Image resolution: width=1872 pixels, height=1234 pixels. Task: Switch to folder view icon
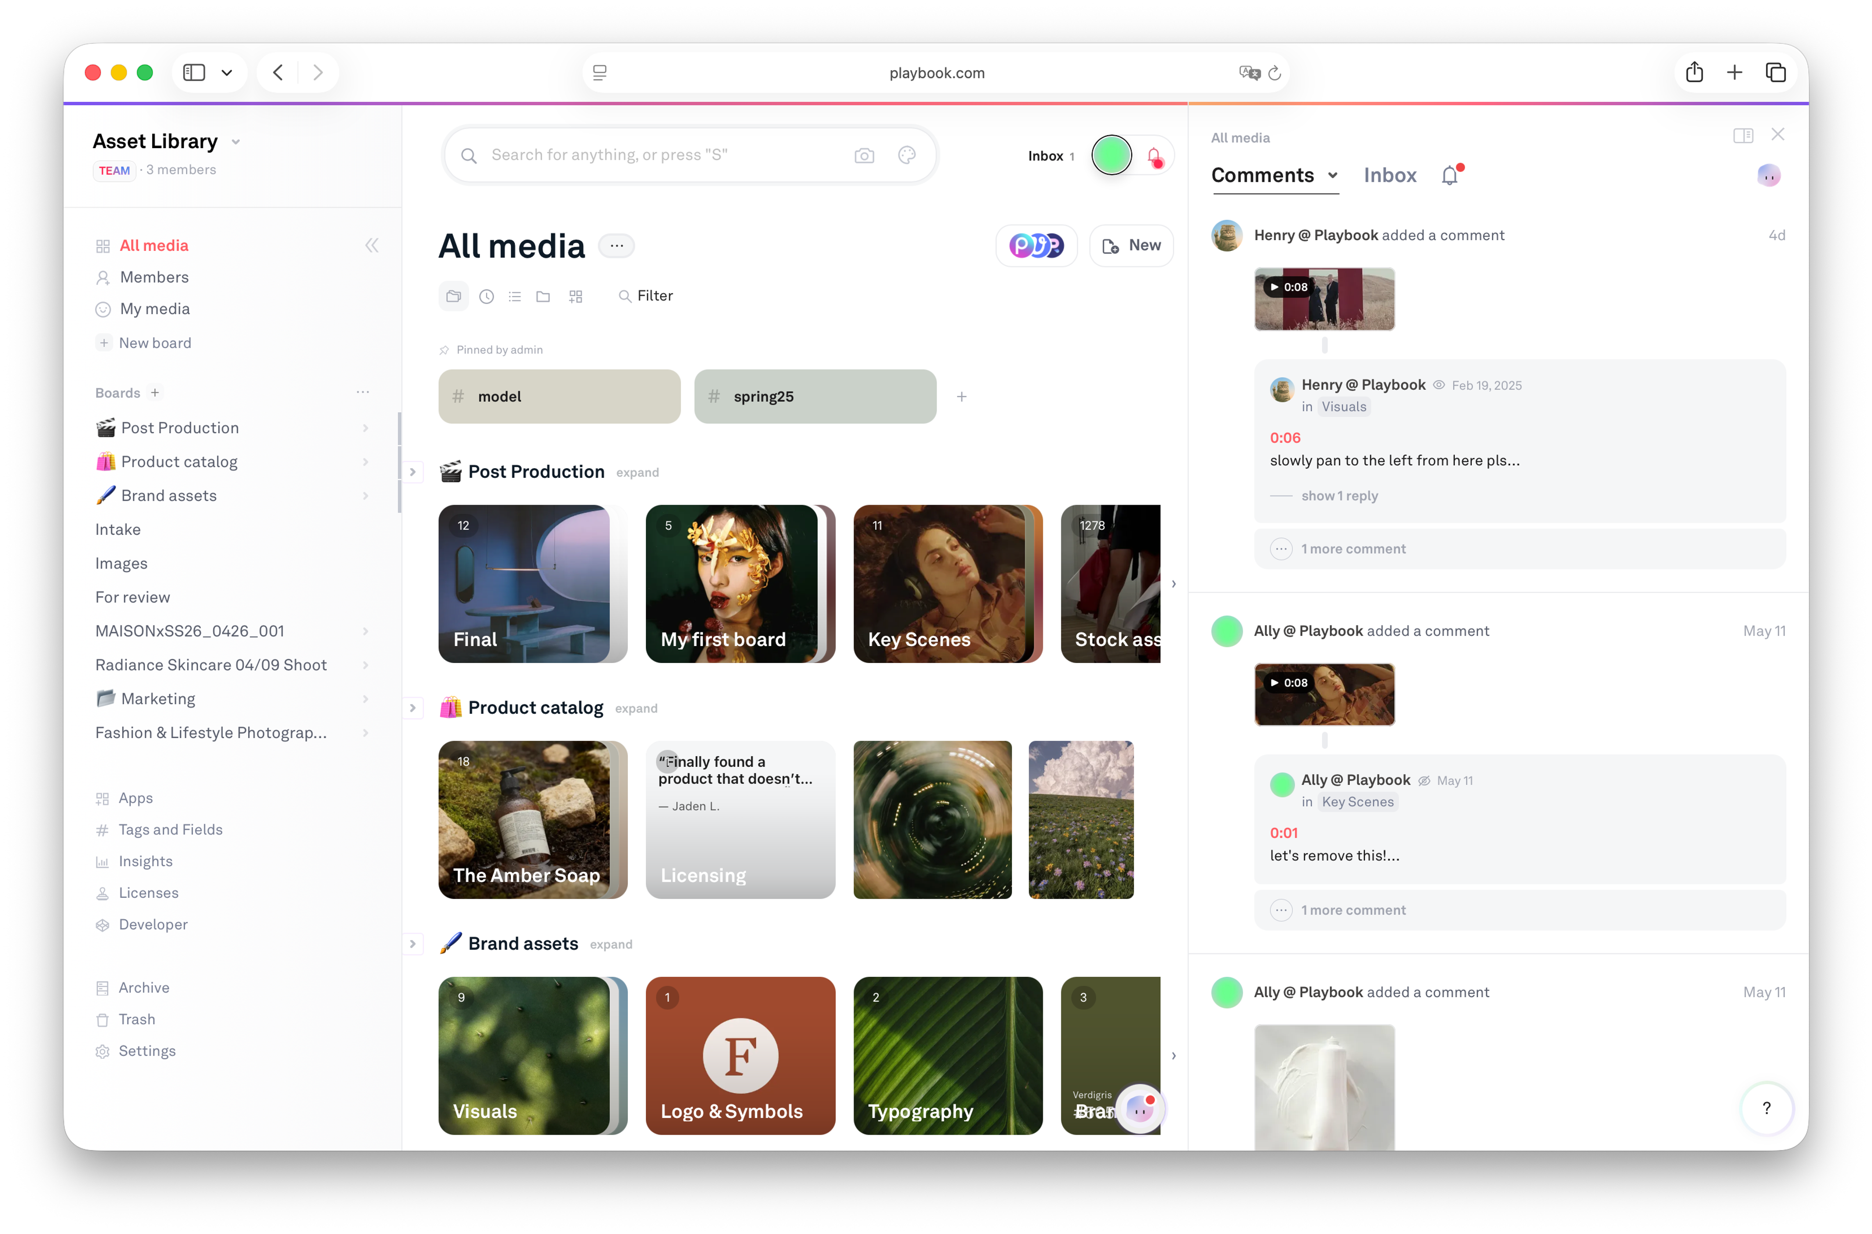point(543,297)
